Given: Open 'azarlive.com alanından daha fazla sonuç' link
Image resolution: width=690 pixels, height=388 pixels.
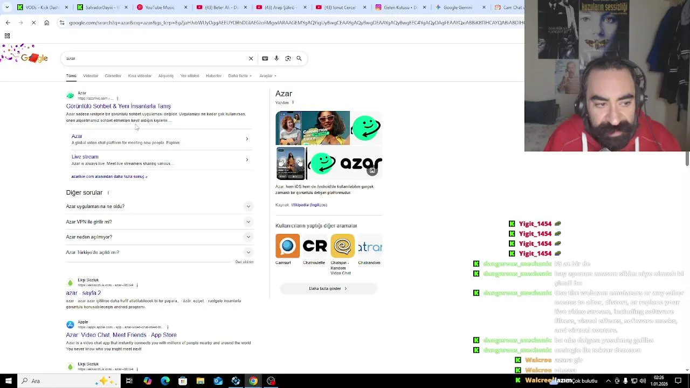Looking at the screenshot, I should pyautogui.click(x=109, y=177).
